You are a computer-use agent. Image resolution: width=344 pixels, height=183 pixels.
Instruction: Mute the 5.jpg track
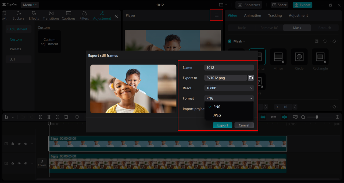point(25,144)
